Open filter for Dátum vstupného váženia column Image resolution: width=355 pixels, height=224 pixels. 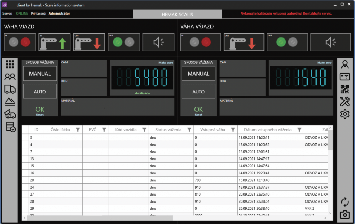299,130
